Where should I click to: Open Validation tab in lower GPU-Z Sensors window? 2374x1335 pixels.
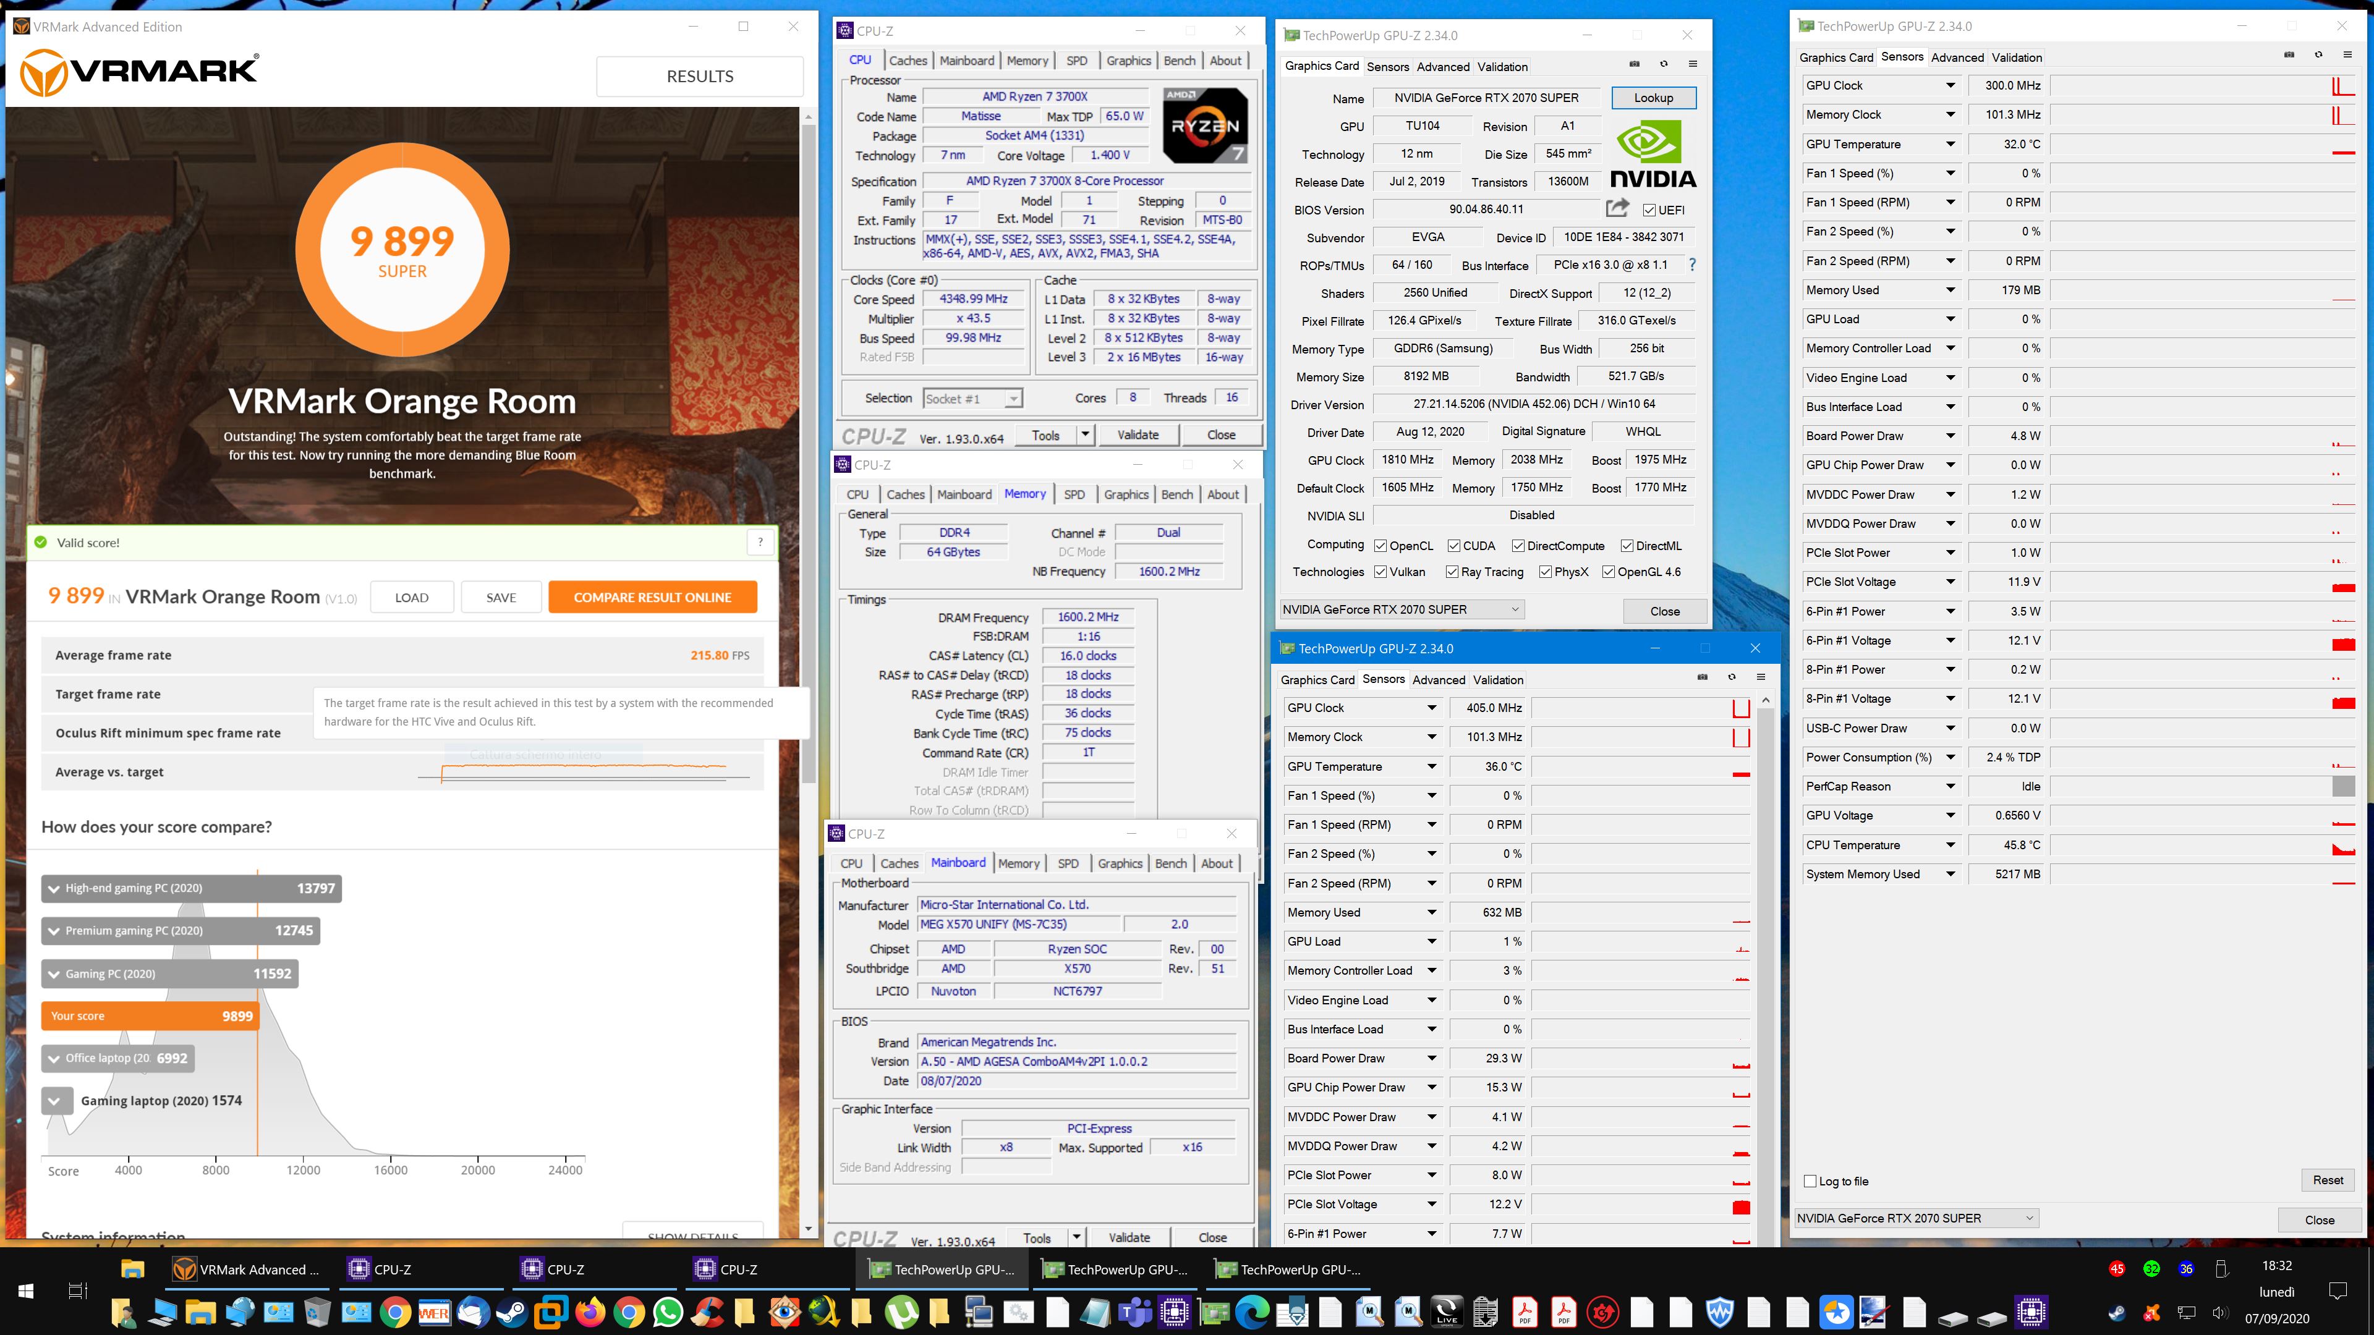pyautogui.click(x=1499, y=680)
